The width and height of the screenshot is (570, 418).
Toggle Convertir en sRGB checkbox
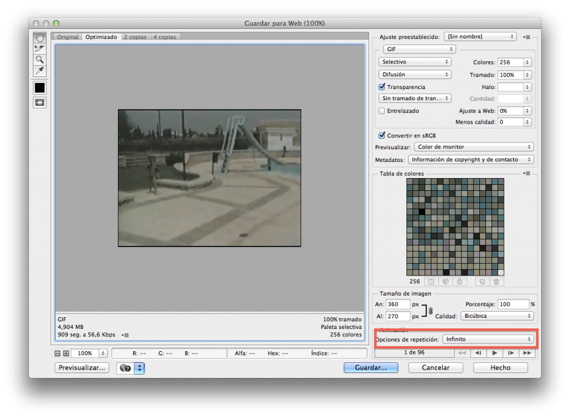click(382, 135)
